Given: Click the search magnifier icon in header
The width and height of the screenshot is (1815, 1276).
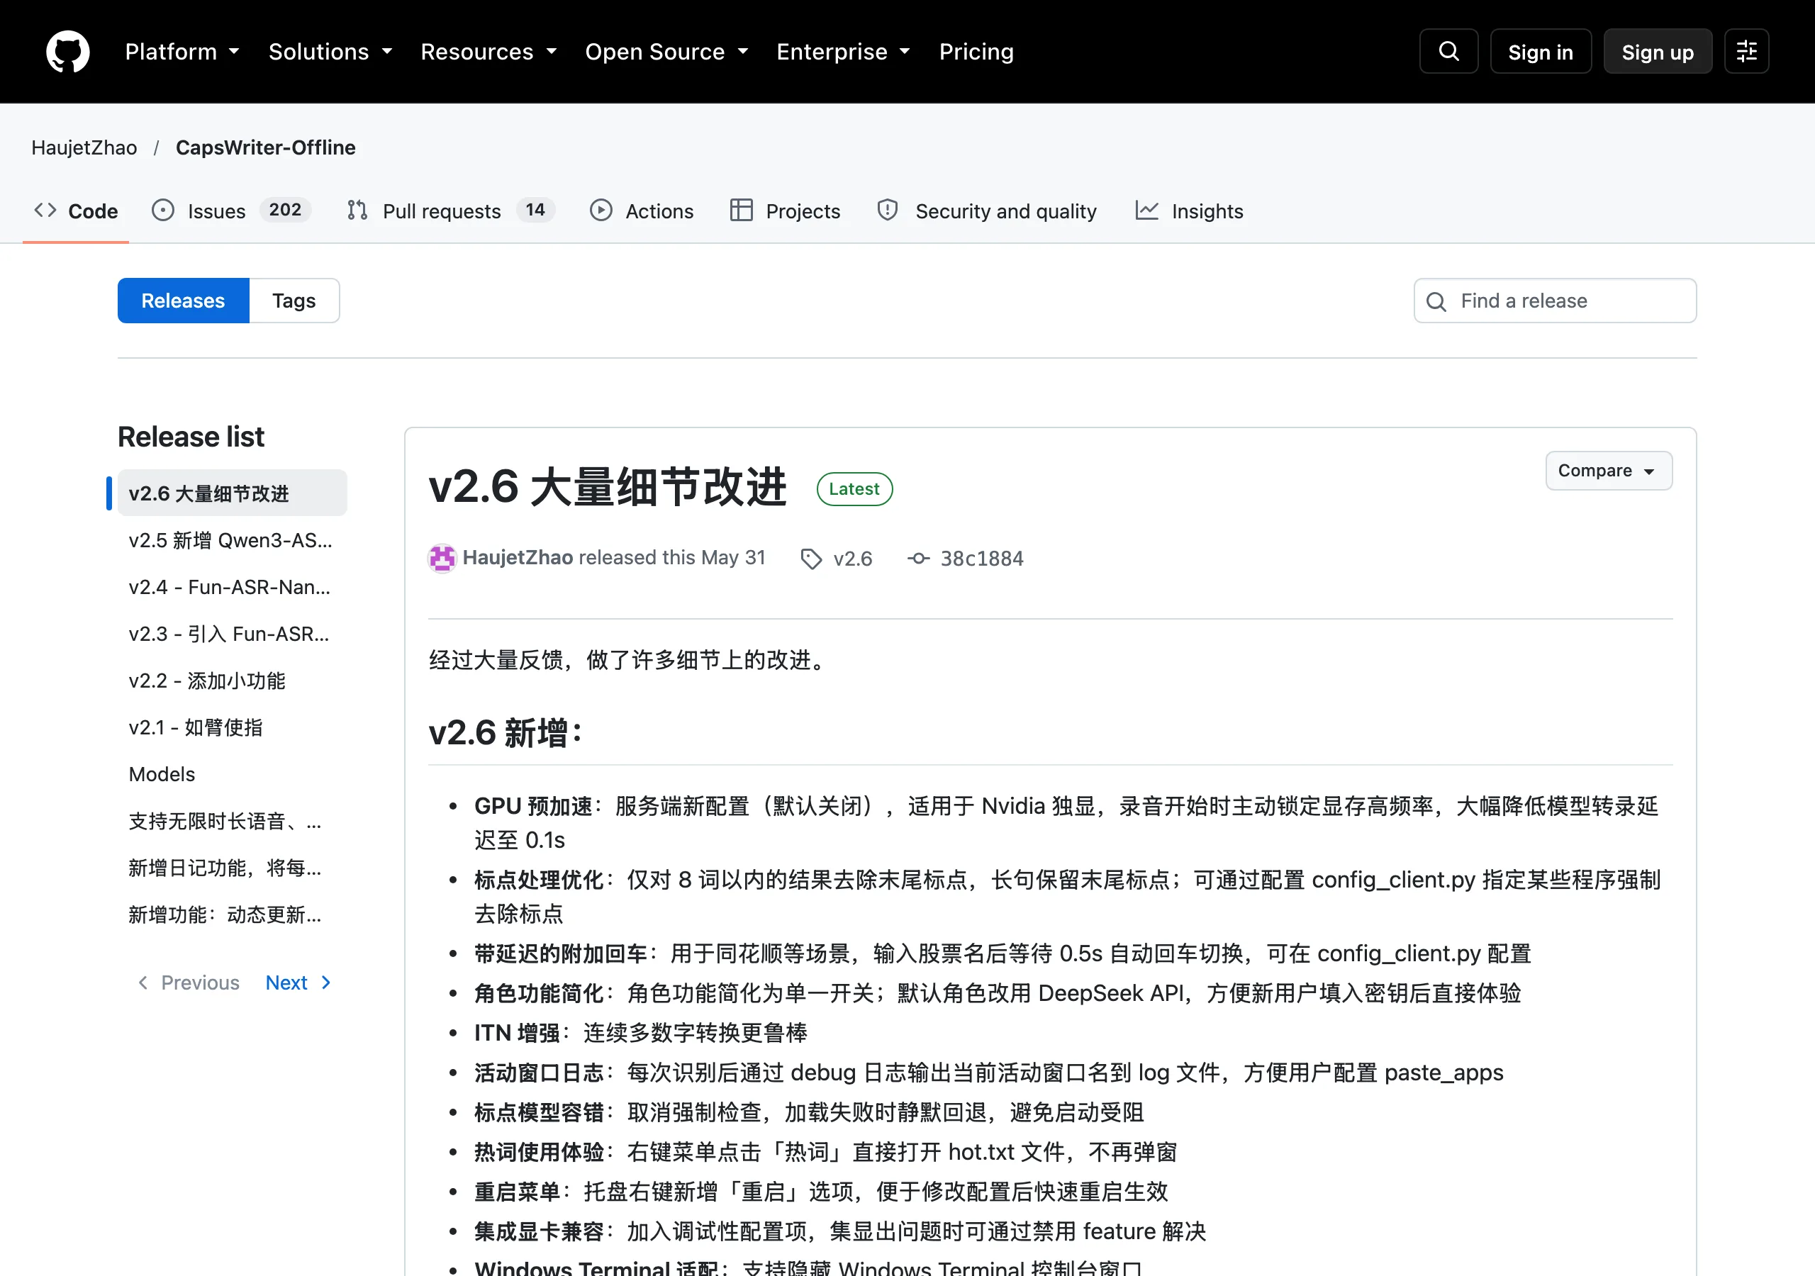Looking at the screenshot, I should [x=1448, y=51].
